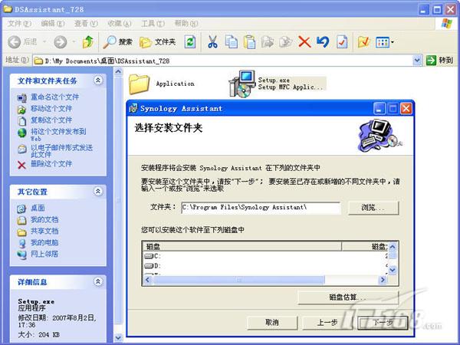Go to 共享文档 in Other Places
Viewport: 460px width, 345px height.
tap(44, 231)
